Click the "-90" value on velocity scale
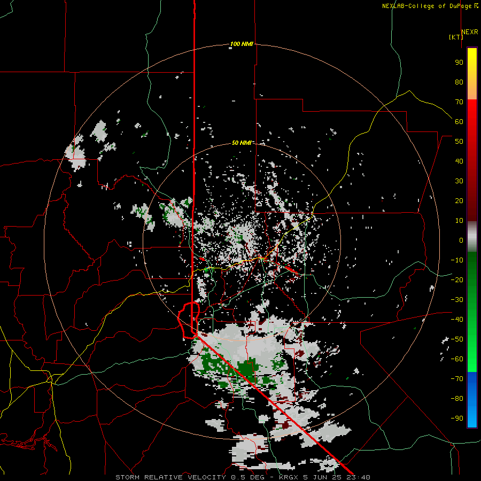This screenshot has height=481, width=481. 457,418
